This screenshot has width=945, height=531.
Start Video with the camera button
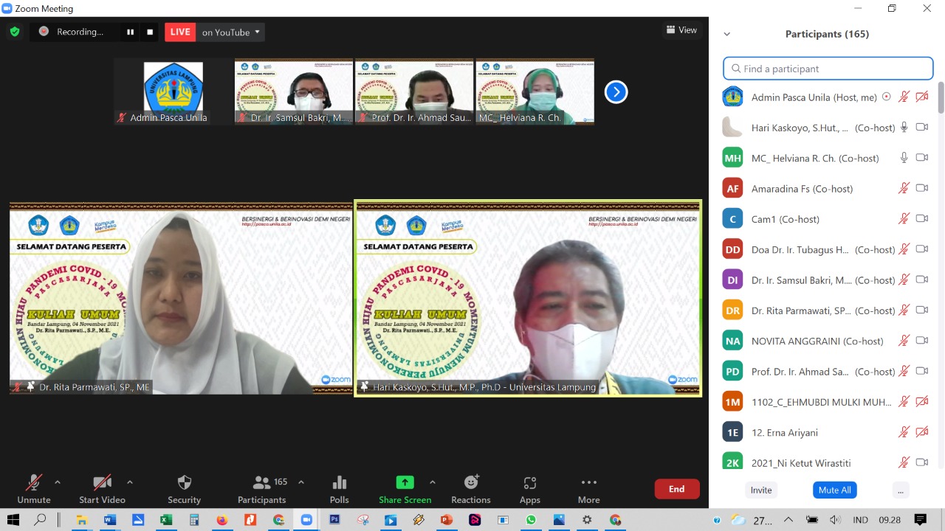tap(102, 489)
